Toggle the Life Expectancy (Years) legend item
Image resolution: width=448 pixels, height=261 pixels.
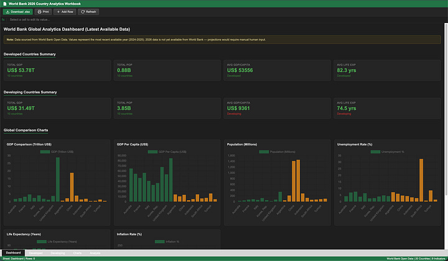pyautogui.click(x=57, y=242)
